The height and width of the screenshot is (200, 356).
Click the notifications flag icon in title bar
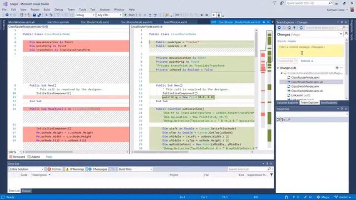click(275, 3)
